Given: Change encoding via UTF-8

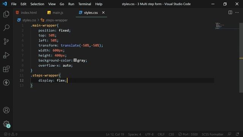Looking at the screenshot, I should point(149,134).
